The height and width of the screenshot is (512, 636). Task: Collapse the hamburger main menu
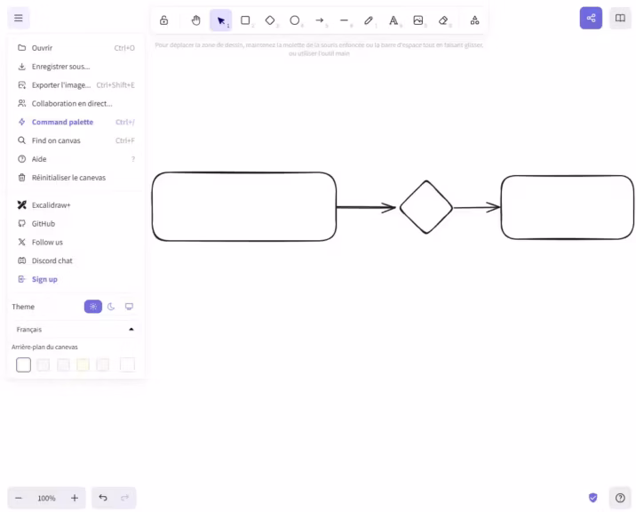pyautogui.click(x=19, y=18)
